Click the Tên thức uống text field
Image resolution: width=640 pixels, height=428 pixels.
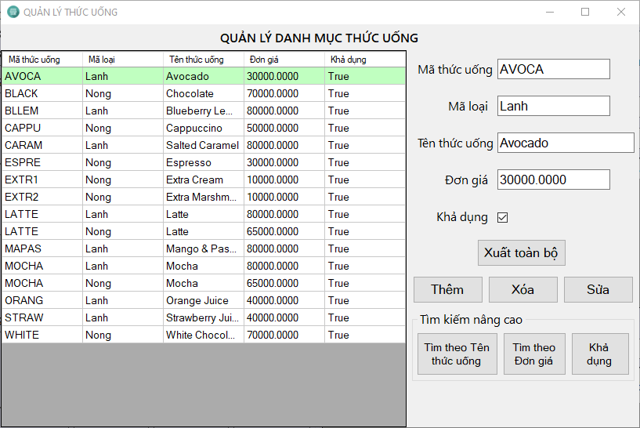566,143
